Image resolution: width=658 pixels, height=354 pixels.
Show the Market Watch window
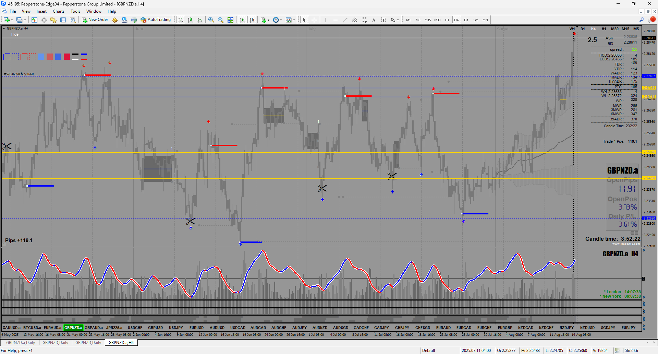34,20
